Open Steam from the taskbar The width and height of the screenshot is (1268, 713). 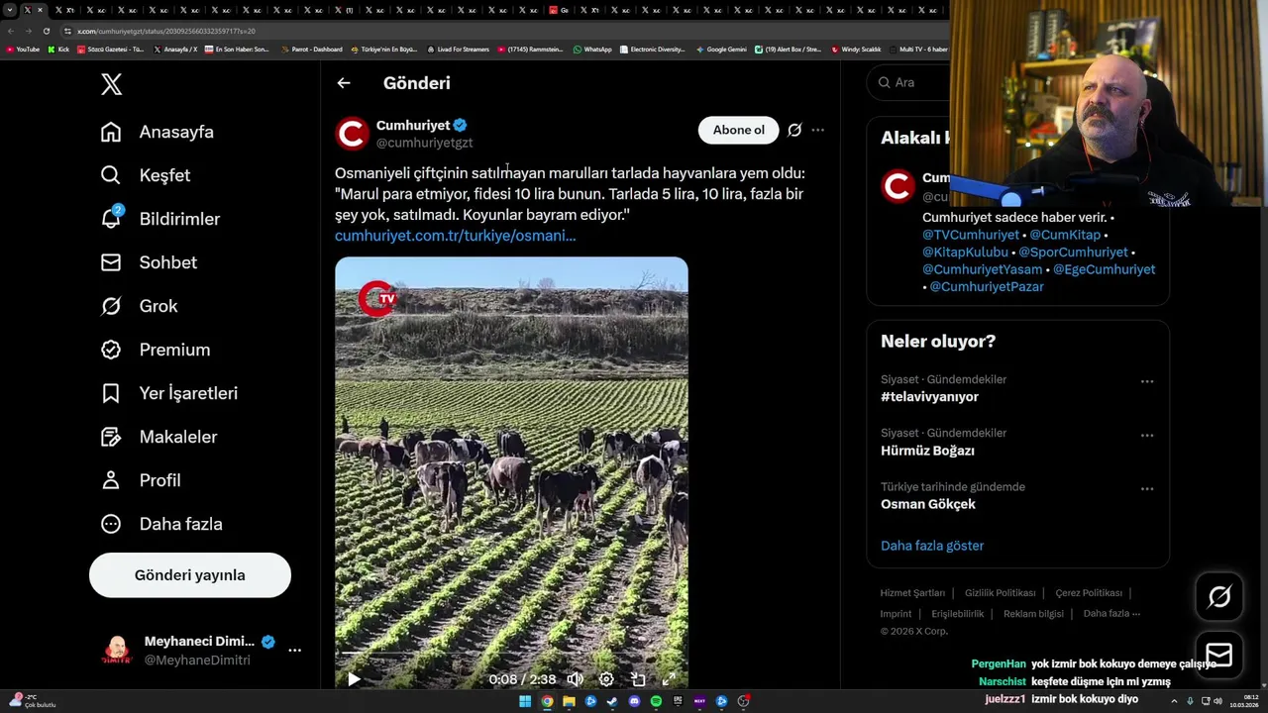(612, 701)
